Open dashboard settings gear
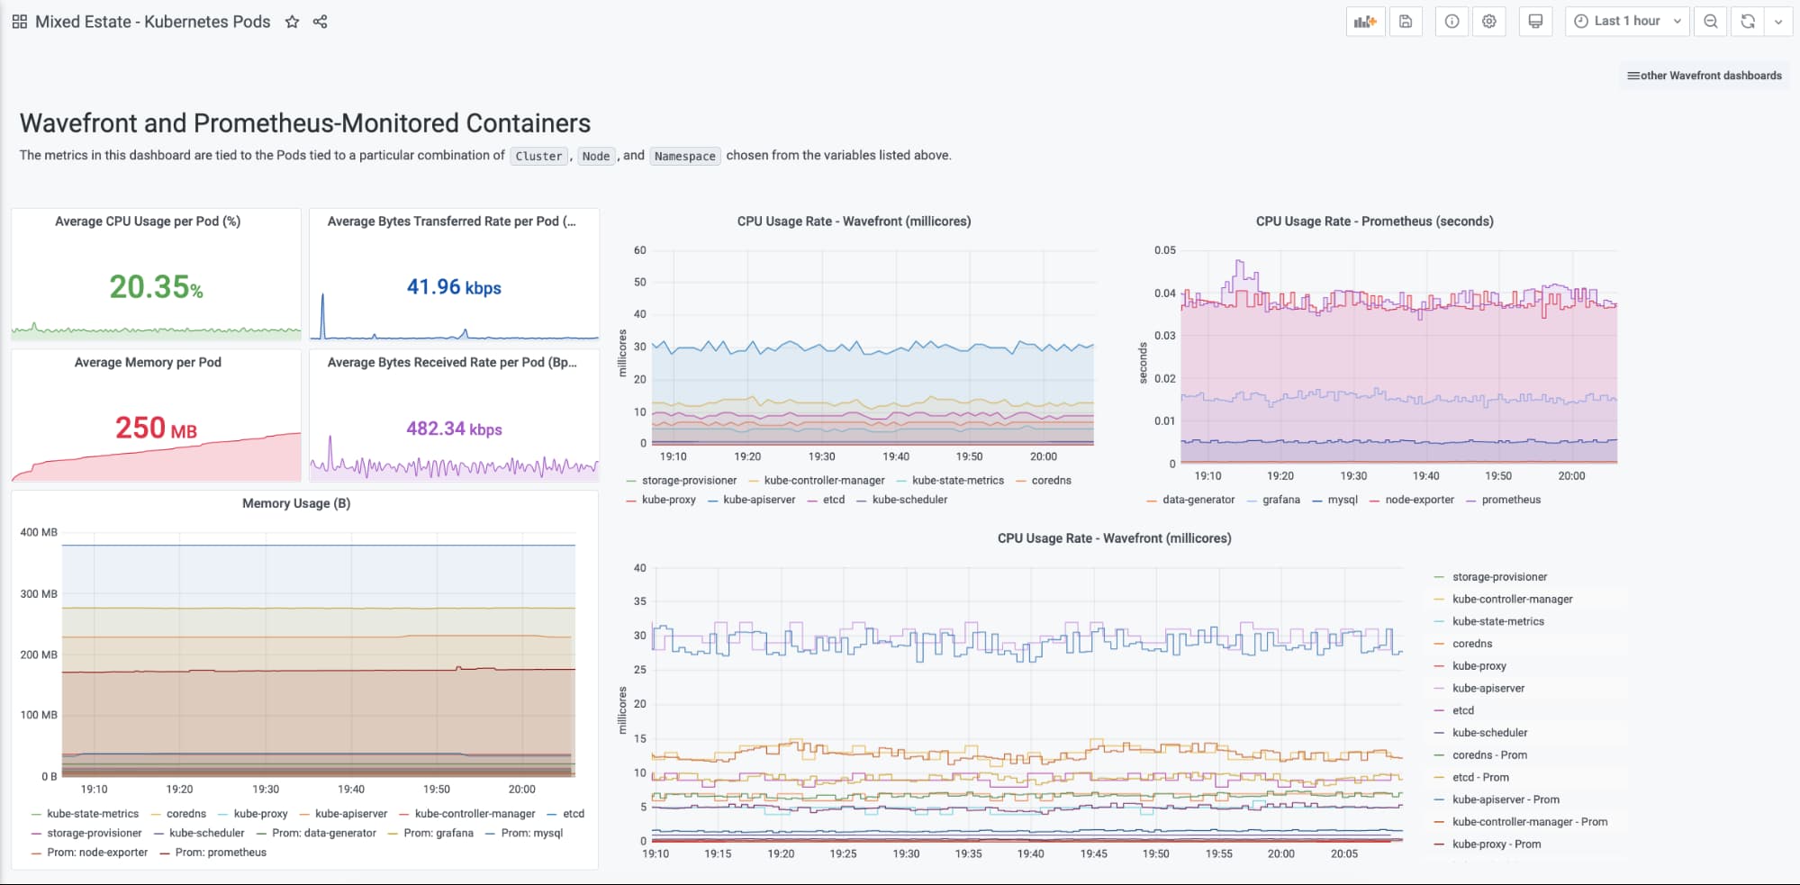1800x885 pixels. pyautogui.click(x=1489, y=22)
